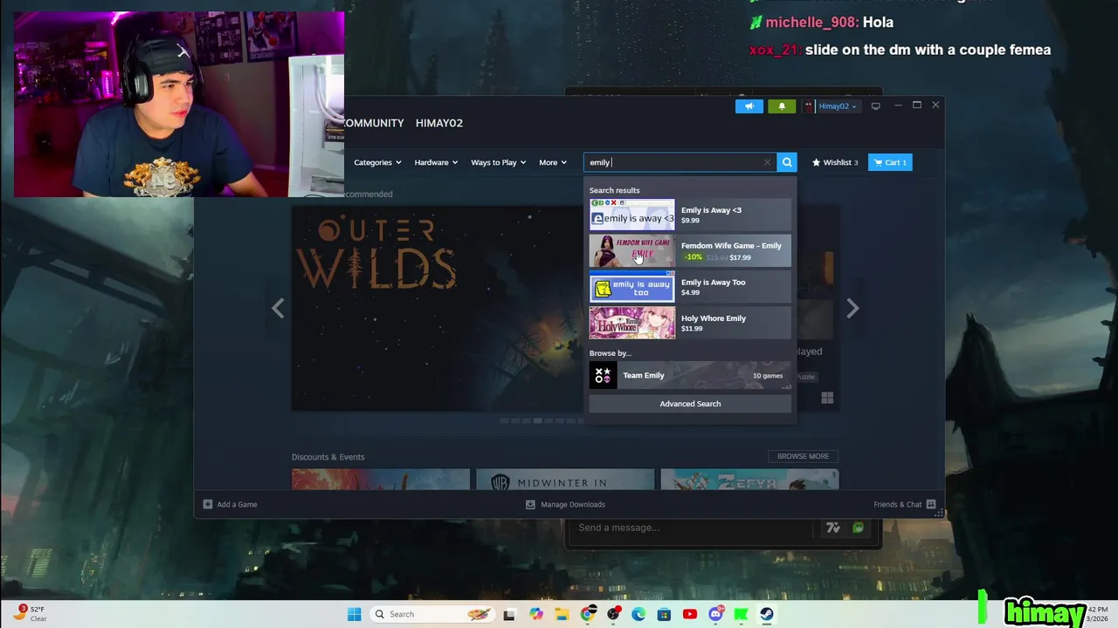Viewport: 1118px width, 628px height.
Task: Show next featured game arrow
Action: pos(852,308)
